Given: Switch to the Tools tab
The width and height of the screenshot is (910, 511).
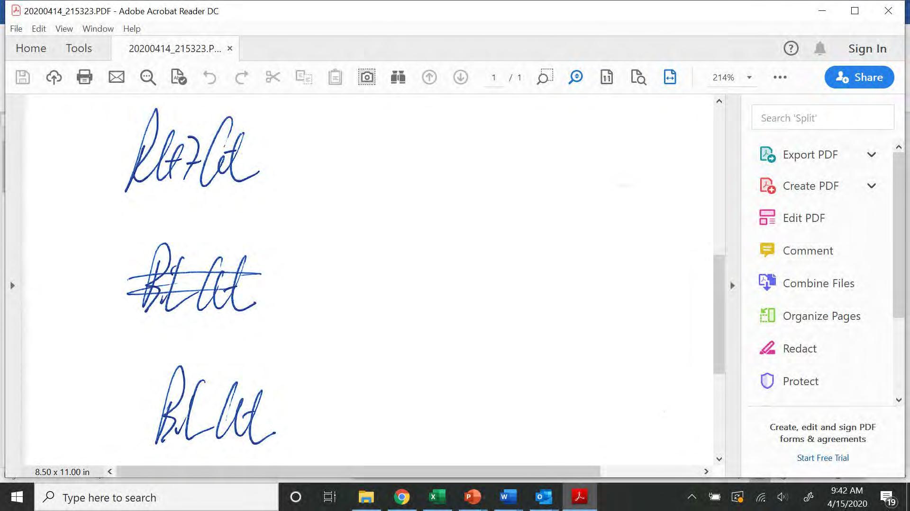Looking at the screenshot, I should [79, 48].
